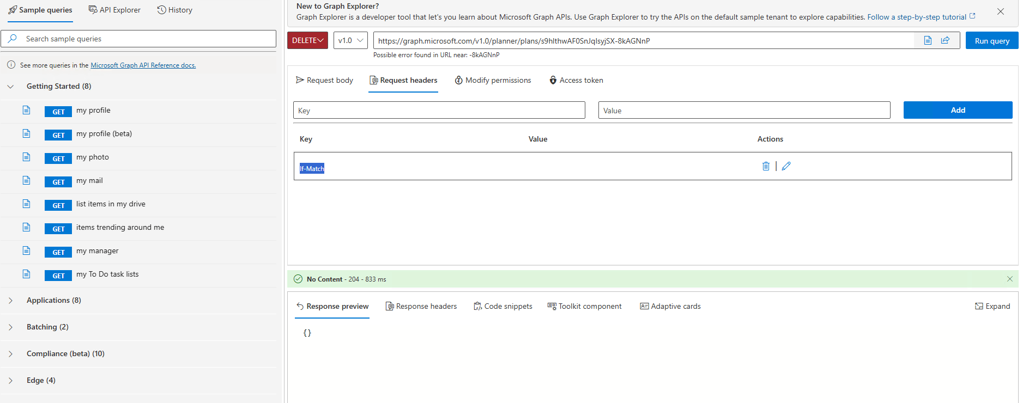Screen dimensions: 1023x403
Task: Click the header Value input field
Action: pos(744,110)
